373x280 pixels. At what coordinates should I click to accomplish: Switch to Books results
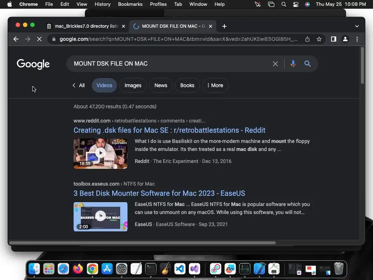pyautogui.click(x=187, y=85)
